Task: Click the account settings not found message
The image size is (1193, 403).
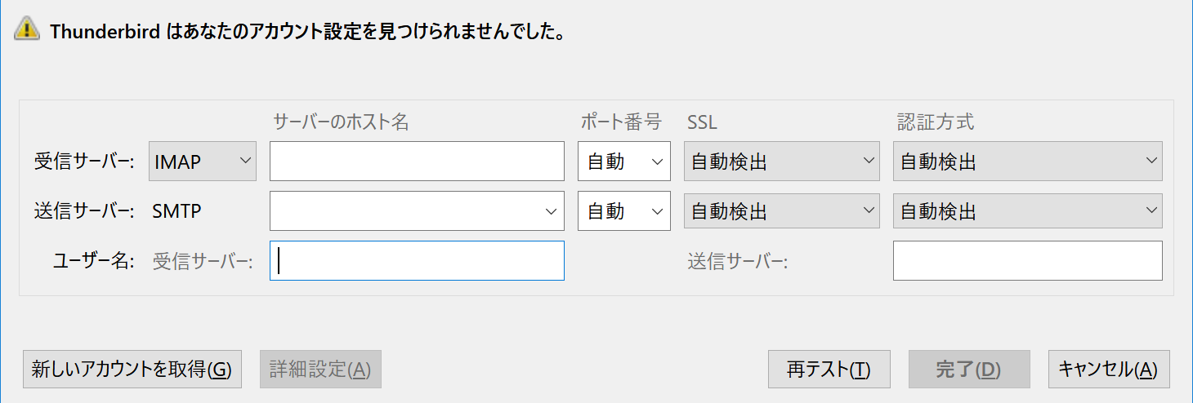Action: [308, 32]
